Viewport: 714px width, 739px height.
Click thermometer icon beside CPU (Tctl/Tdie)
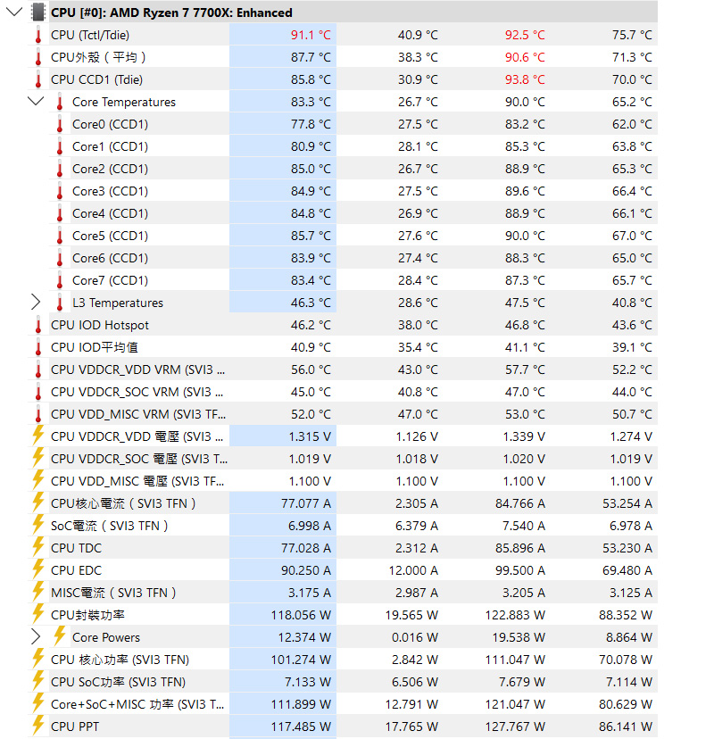coord(38,35)
